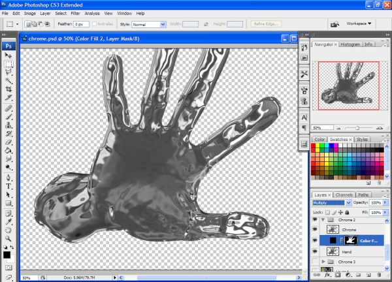Set the foreground color swatch
Viewport: 392px width, 282px height.
pos(7,255)
